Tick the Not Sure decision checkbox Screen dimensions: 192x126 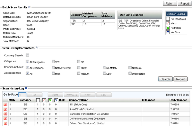[130, 67]
